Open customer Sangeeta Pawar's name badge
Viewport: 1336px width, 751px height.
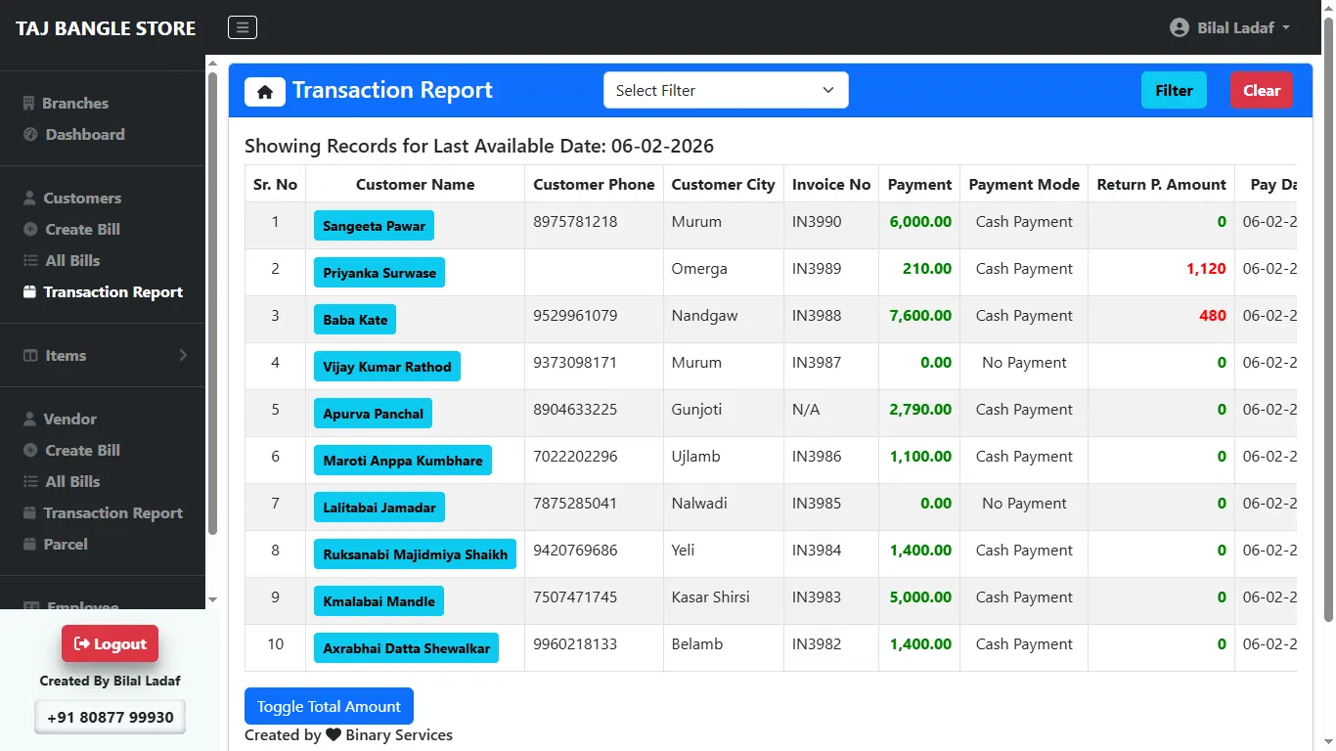pos(374,226)
